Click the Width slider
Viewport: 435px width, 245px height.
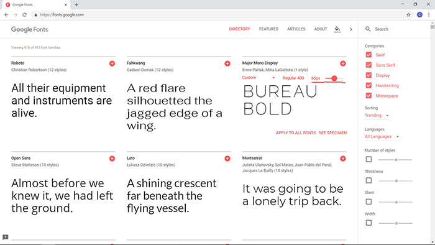(395, 223)
